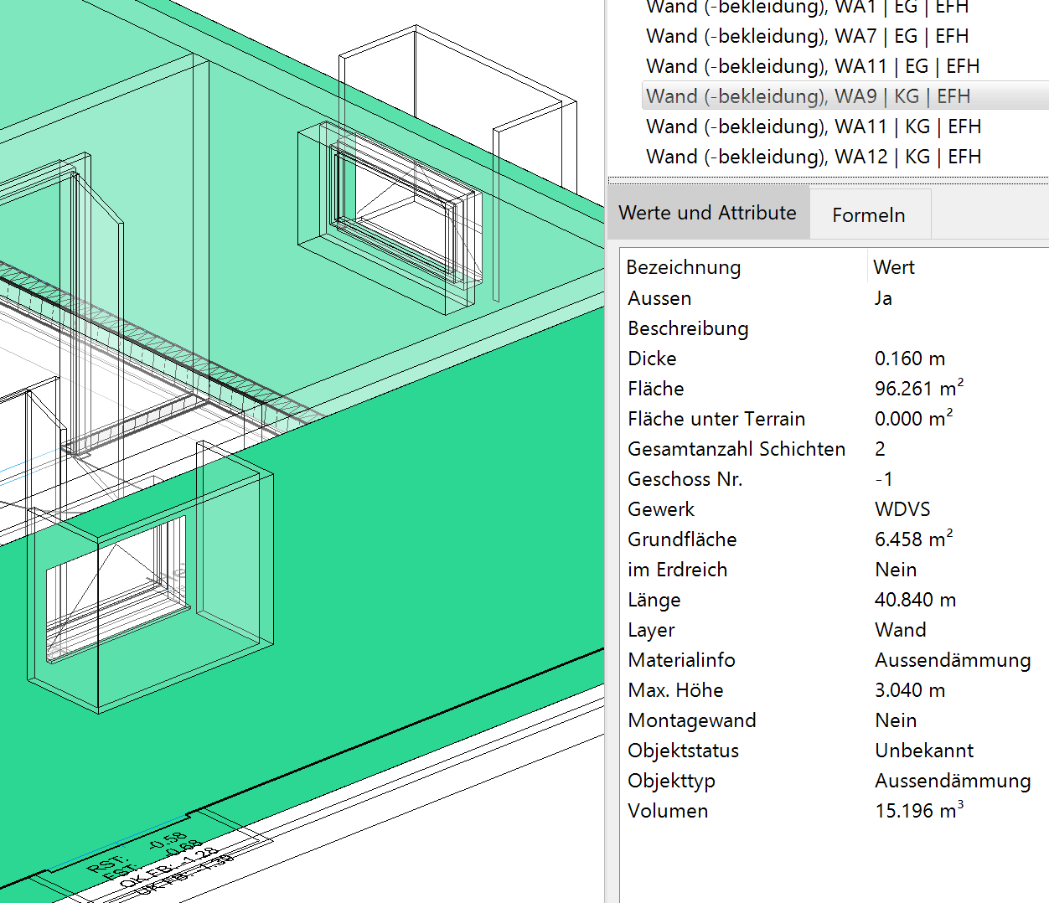This screenshot has width=1049, height=903.
Task: Select the Objektstatus attribute label
Action: pos(683,751)
